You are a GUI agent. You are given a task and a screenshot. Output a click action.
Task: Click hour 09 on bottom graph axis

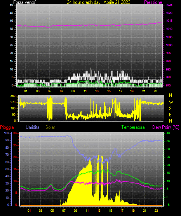(x=75, y=211)
